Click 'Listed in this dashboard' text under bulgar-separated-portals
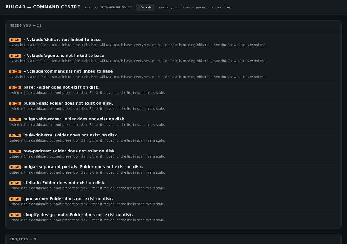 tap(87, 172)
